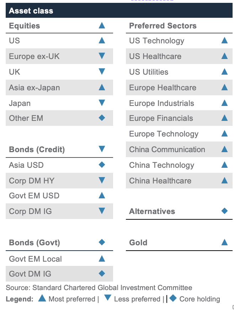234x310 pixels.
Task: Click the diamond icon beside Other EM
Action: point(102,118)
